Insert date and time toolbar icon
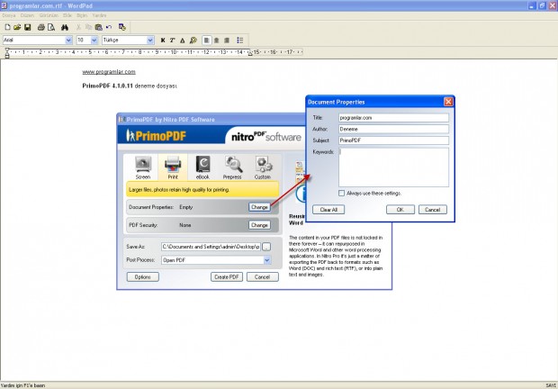The width and height of the screenshot is (558, 389). coord(122,27)
